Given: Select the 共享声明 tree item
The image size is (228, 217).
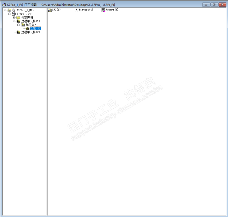Looking at the screenshot, I should coord(27,17).
